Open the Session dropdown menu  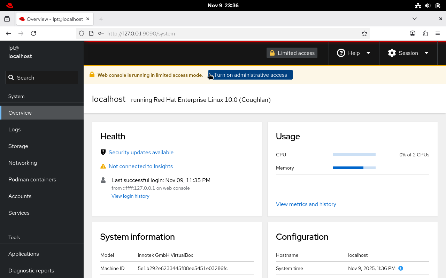(408, 53)
